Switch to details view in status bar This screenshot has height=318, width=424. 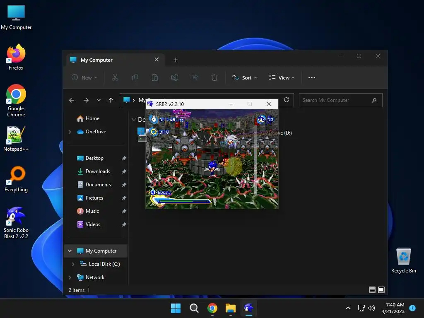[372, 290]
